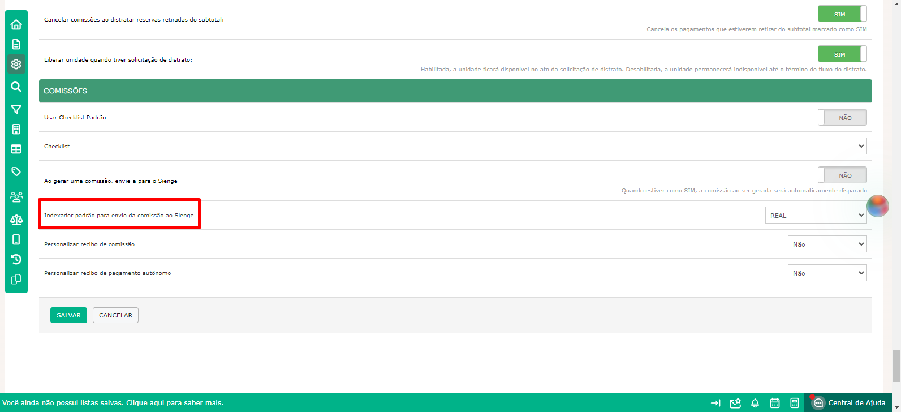The width and height of the screenshot is (901, 412).
Task: Click 'Usar Checklist Padrão' label
Action: point(75,117)
